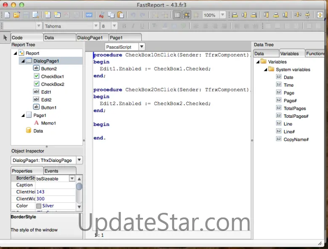Open the zoom 100% dropdown
This screenshot has height=249, width=328.
pyautogui.click(x=223, y=15)
